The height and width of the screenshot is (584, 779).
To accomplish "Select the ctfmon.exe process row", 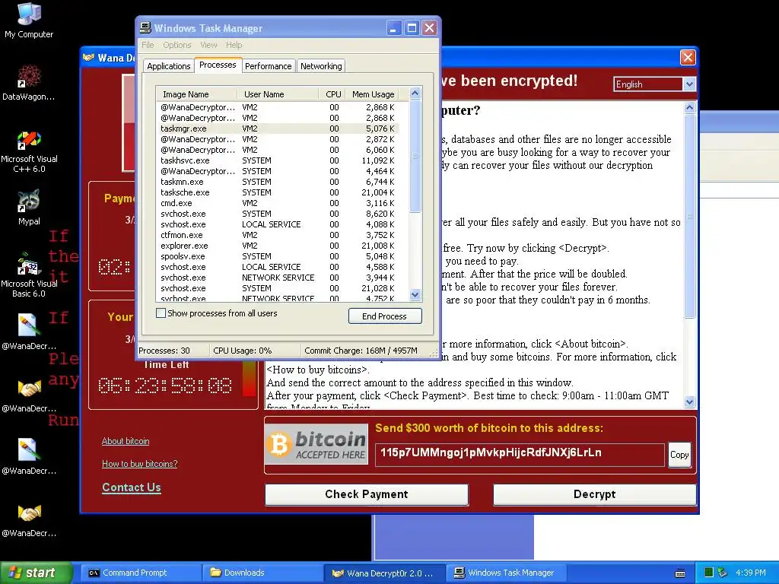I will pos(278,235).
